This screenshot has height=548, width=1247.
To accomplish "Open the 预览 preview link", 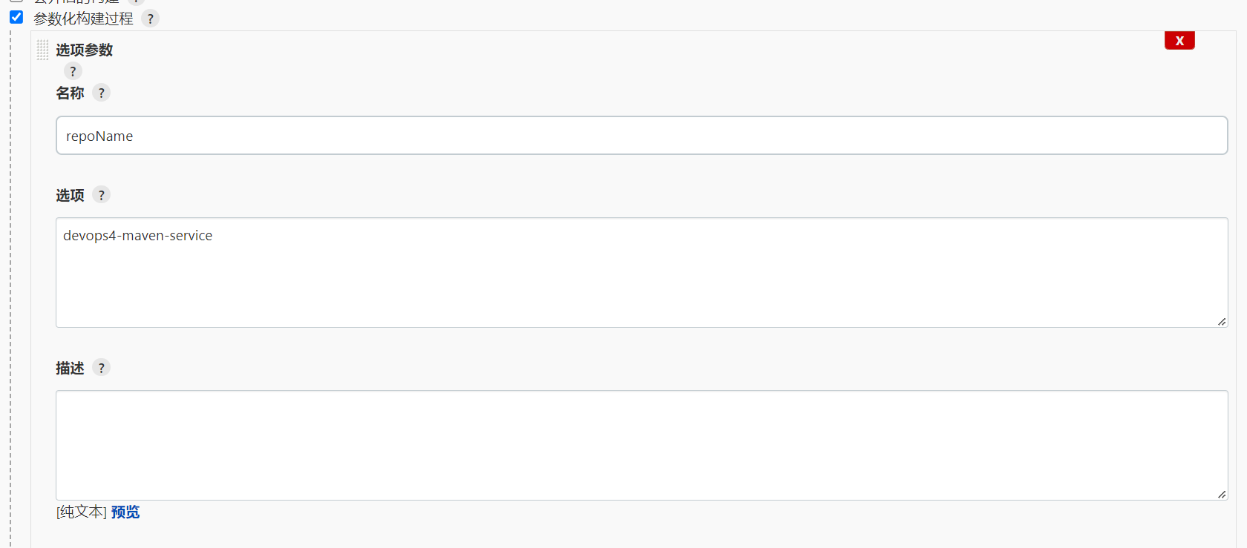I will [x=125, y=512].
